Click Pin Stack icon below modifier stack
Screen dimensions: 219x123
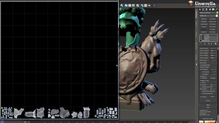pos(201,44)
